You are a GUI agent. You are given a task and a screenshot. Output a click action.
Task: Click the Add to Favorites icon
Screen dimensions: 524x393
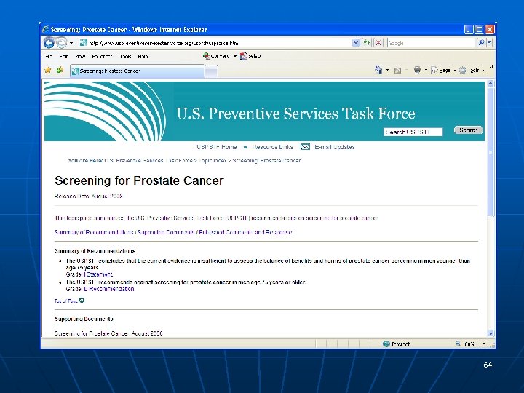point(60,70)
